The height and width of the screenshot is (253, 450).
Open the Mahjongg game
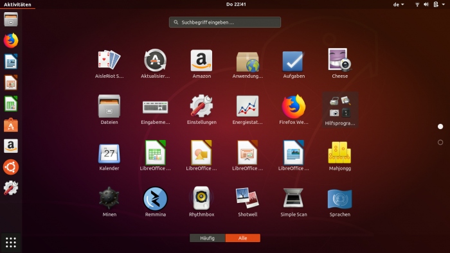click(340, 156)
